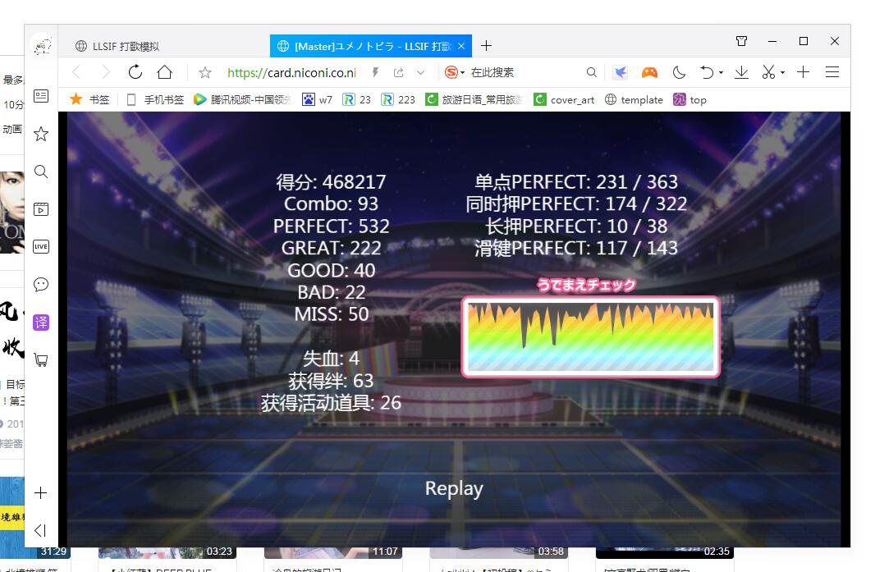
Task: Click the address bar URL card.niconi.co.ni
Action: [292, 72]
